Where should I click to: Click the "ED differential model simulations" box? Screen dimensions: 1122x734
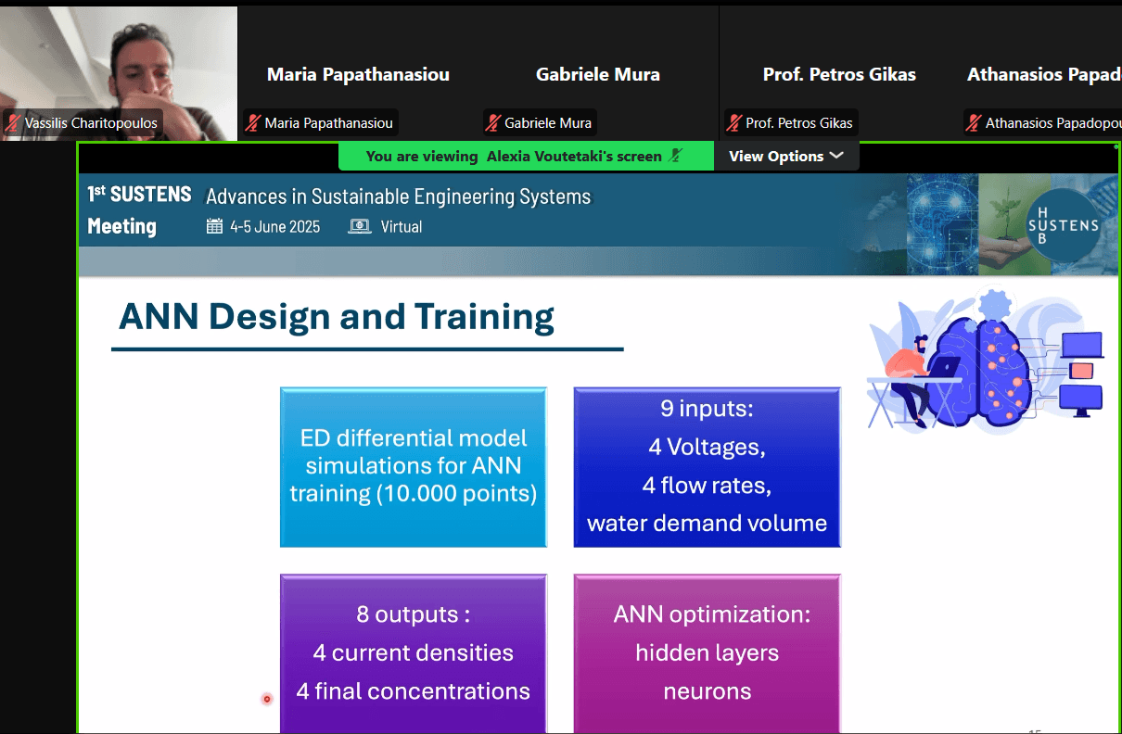[414, 467]
